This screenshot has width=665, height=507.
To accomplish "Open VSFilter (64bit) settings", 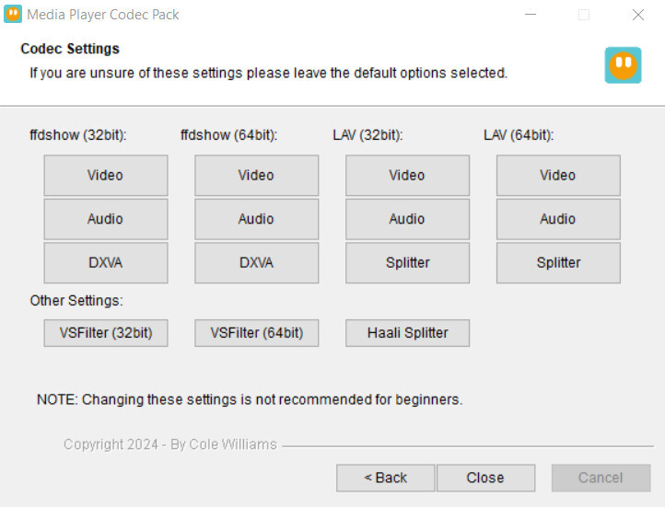I will coord(257,333).
